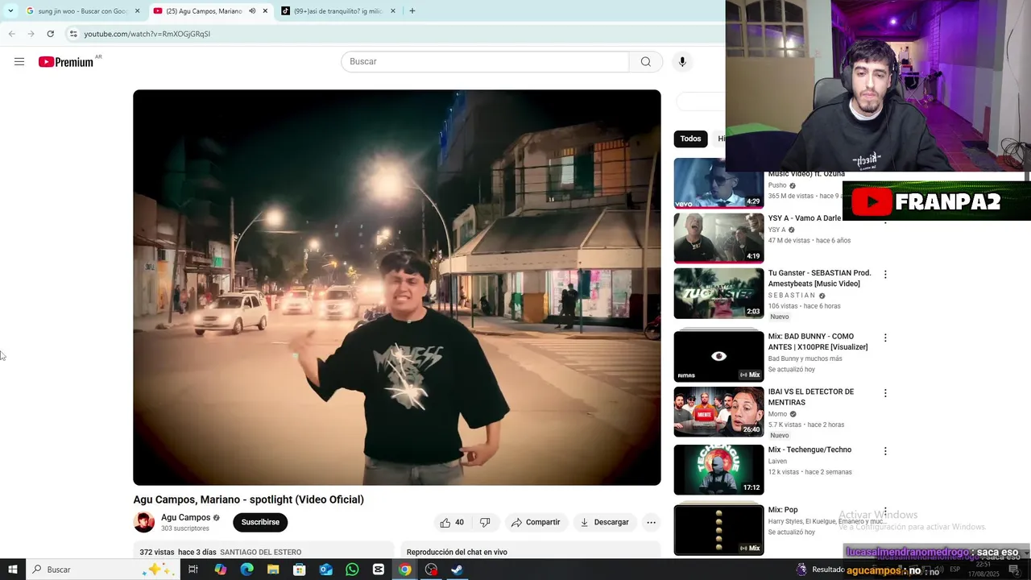
Task: Open options for Mix - Techengue/Techno
Action: (x=885, y=451)
